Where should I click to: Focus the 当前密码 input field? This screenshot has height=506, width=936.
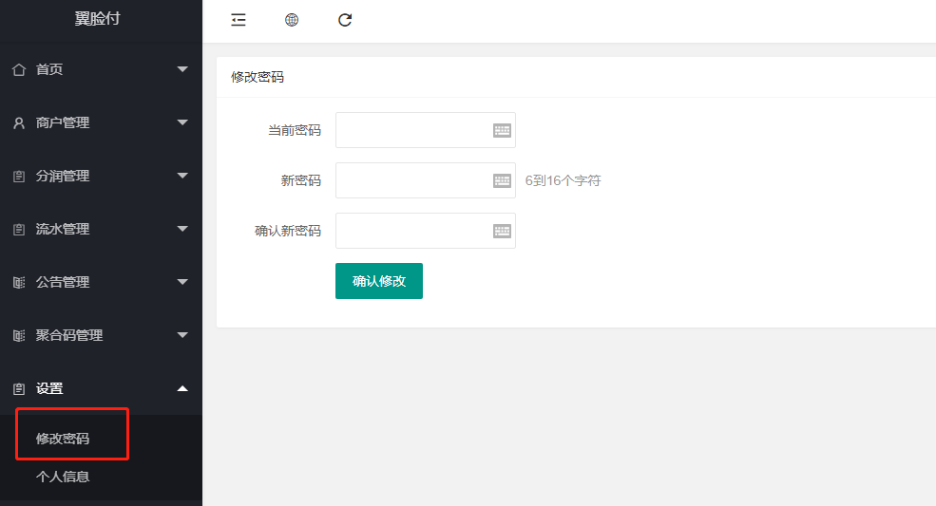[x=426, y=130]
